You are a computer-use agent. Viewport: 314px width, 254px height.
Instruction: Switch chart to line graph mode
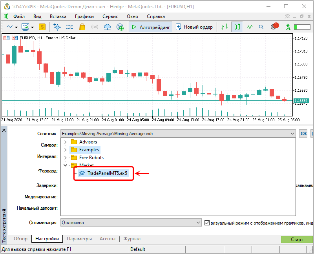250,27
